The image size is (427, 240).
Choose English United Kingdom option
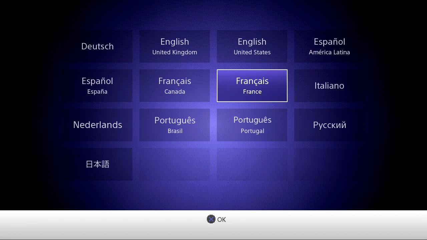click(x=174, y=46)
